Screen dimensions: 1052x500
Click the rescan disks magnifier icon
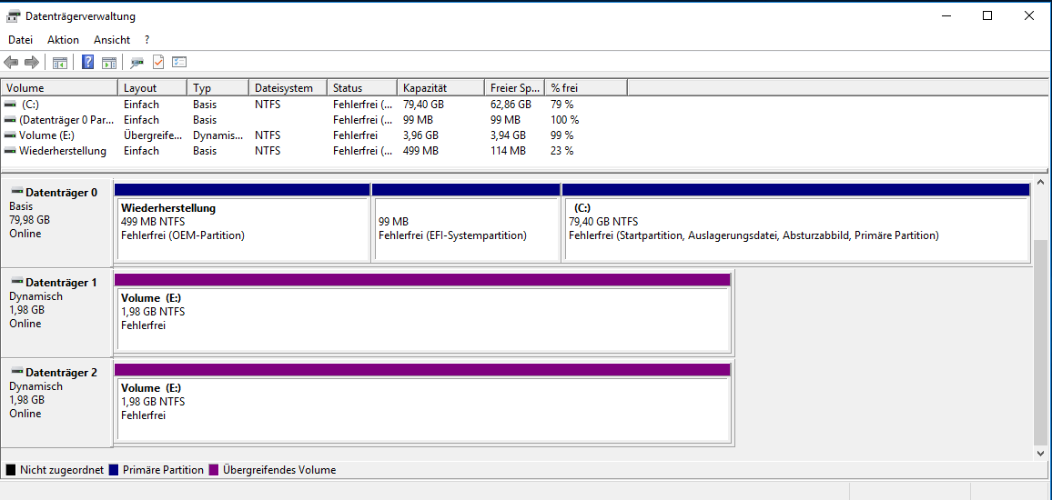(137, 63)
